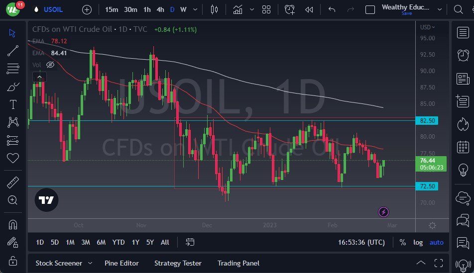The height and width of the screenshot is (273, 474).
Task: Open the Strategy Tester tab
Action: tap(178, 263)
